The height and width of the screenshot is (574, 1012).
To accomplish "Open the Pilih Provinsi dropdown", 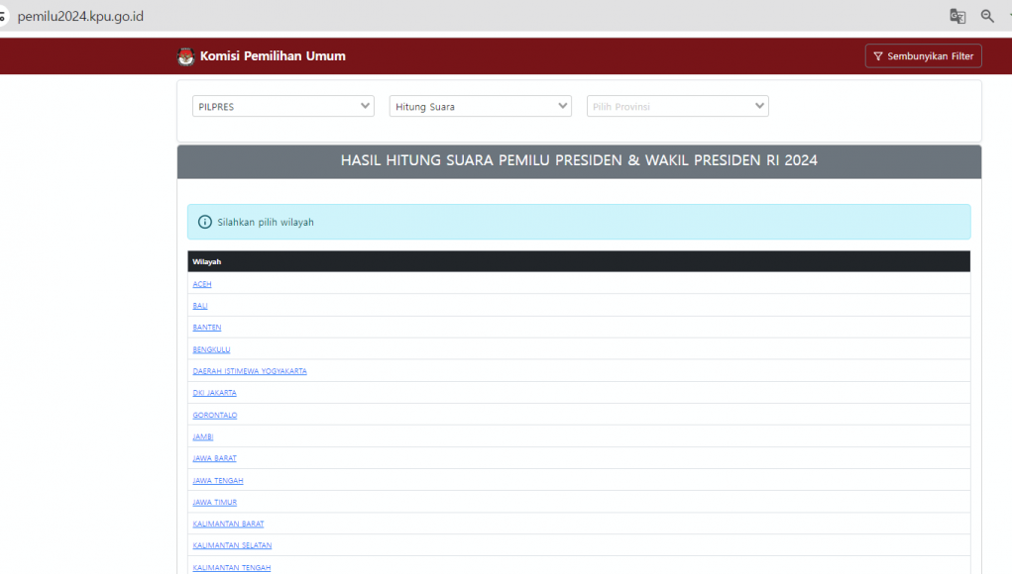I will tap(677, 106).
